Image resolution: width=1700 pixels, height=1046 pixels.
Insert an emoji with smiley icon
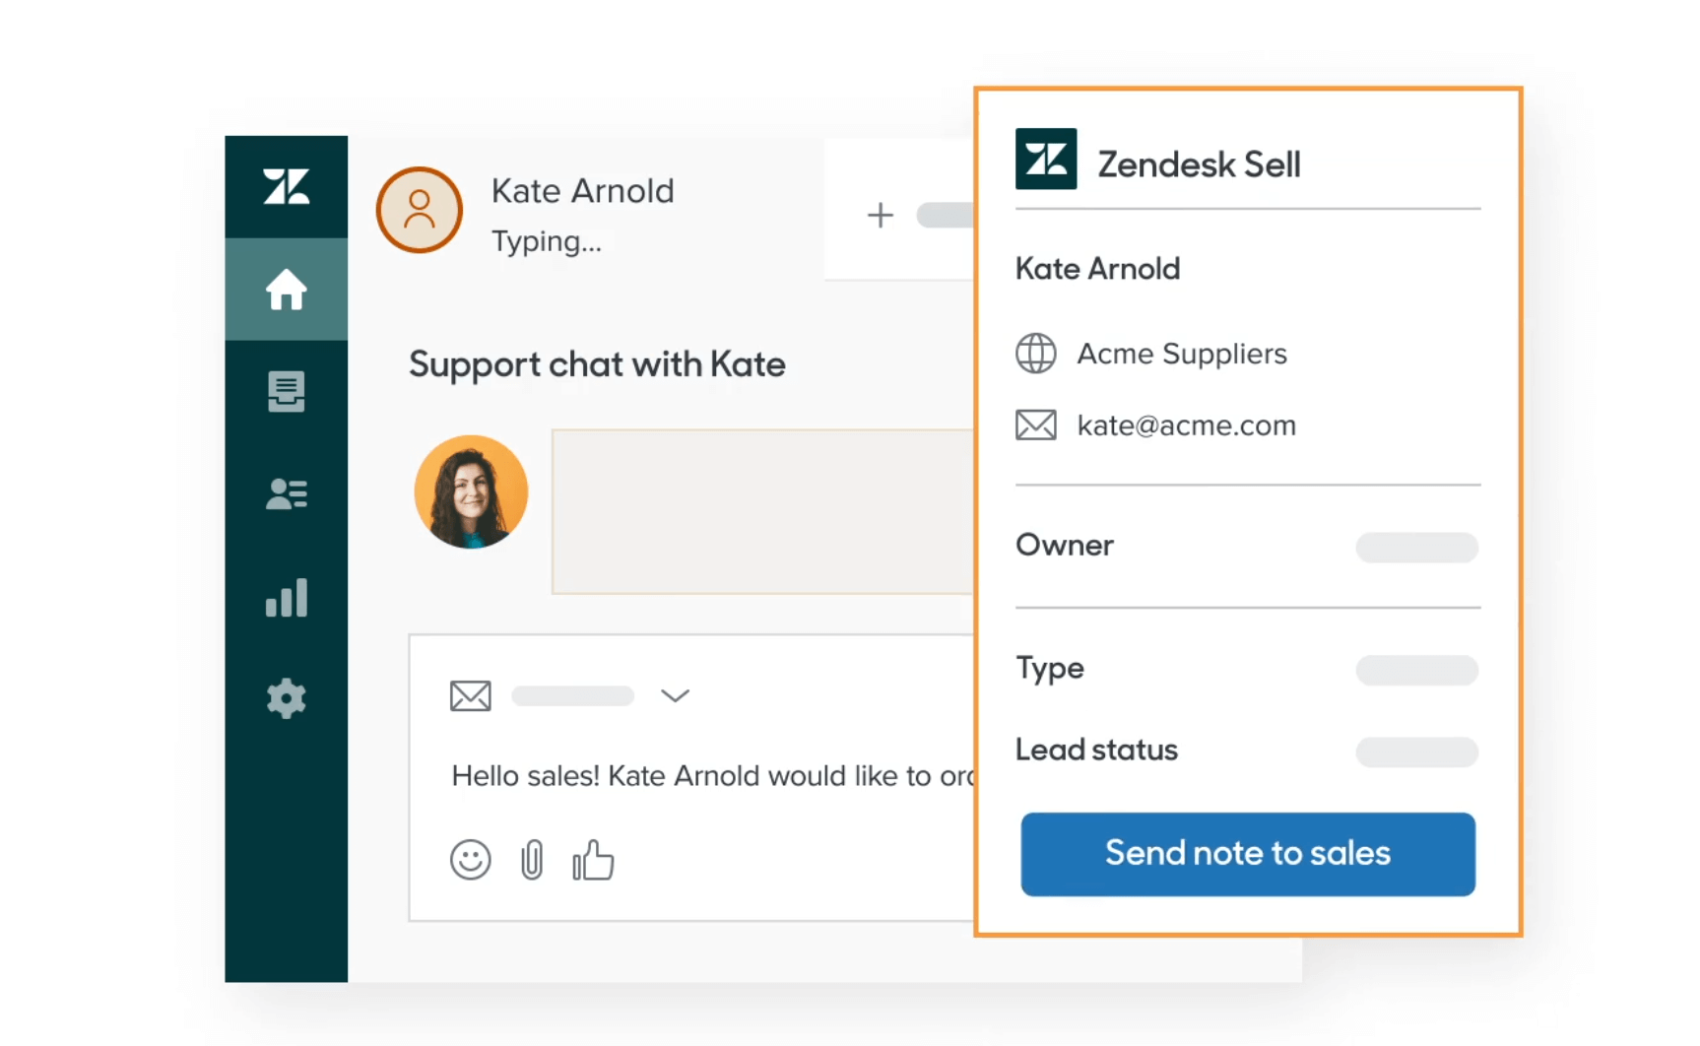tap(471, 860)
